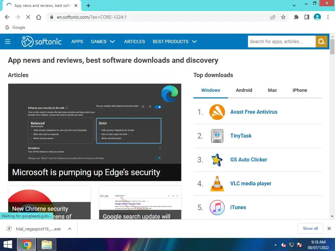The image size is (335, 251).
Task: Open the Softonic hamburger menu
Action: click(8, 42)
